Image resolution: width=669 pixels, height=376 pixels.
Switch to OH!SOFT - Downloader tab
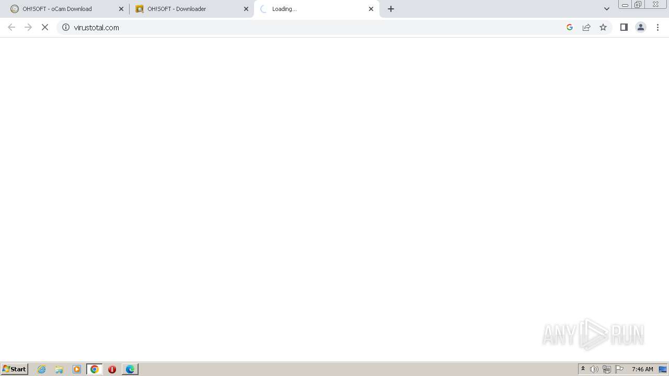pos(191,9)
